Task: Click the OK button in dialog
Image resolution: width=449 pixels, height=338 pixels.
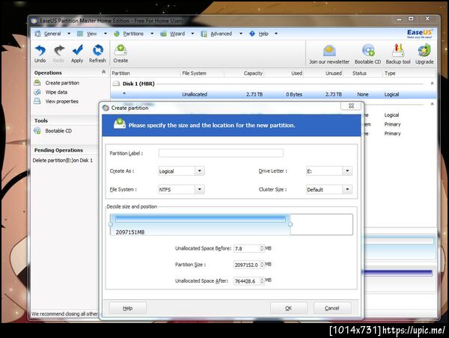Action: [289, 308]
